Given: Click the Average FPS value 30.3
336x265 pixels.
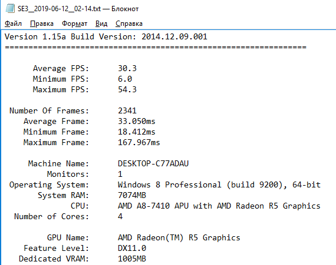Looking at the screenshot, I should coord(127,68).
